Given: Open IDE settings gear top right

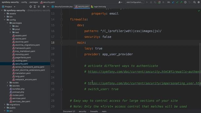Looking at the screenshot, I should [198, 2].
